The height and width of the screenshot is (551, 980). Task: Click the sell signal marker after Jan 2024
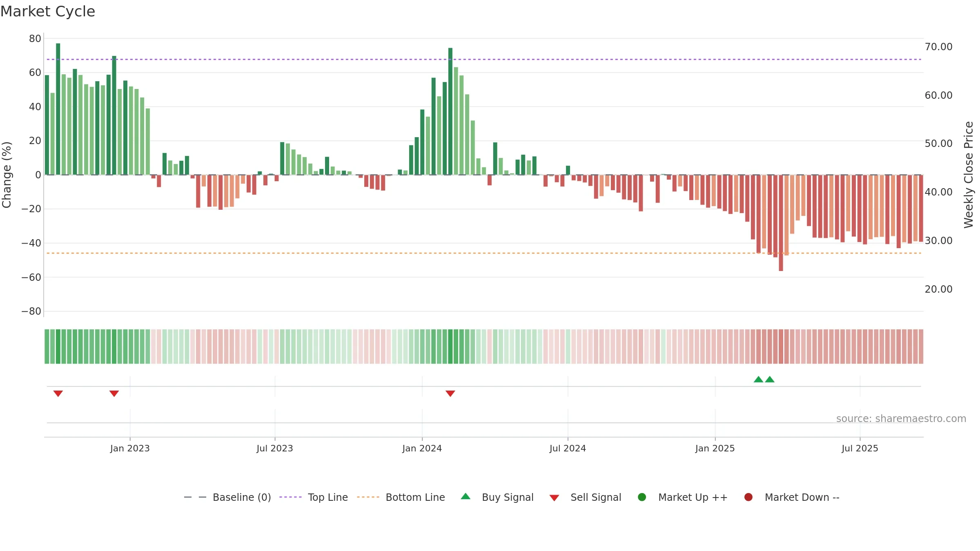click(450, 393)
